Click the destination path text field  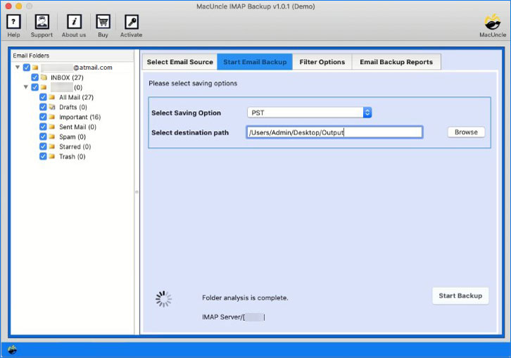pyautogui.click(x=334, y=132)
